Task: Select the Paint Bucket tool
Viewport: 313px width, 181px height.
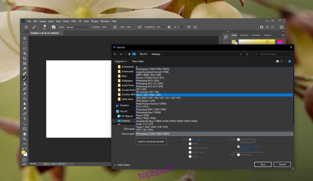Action: 25,99
